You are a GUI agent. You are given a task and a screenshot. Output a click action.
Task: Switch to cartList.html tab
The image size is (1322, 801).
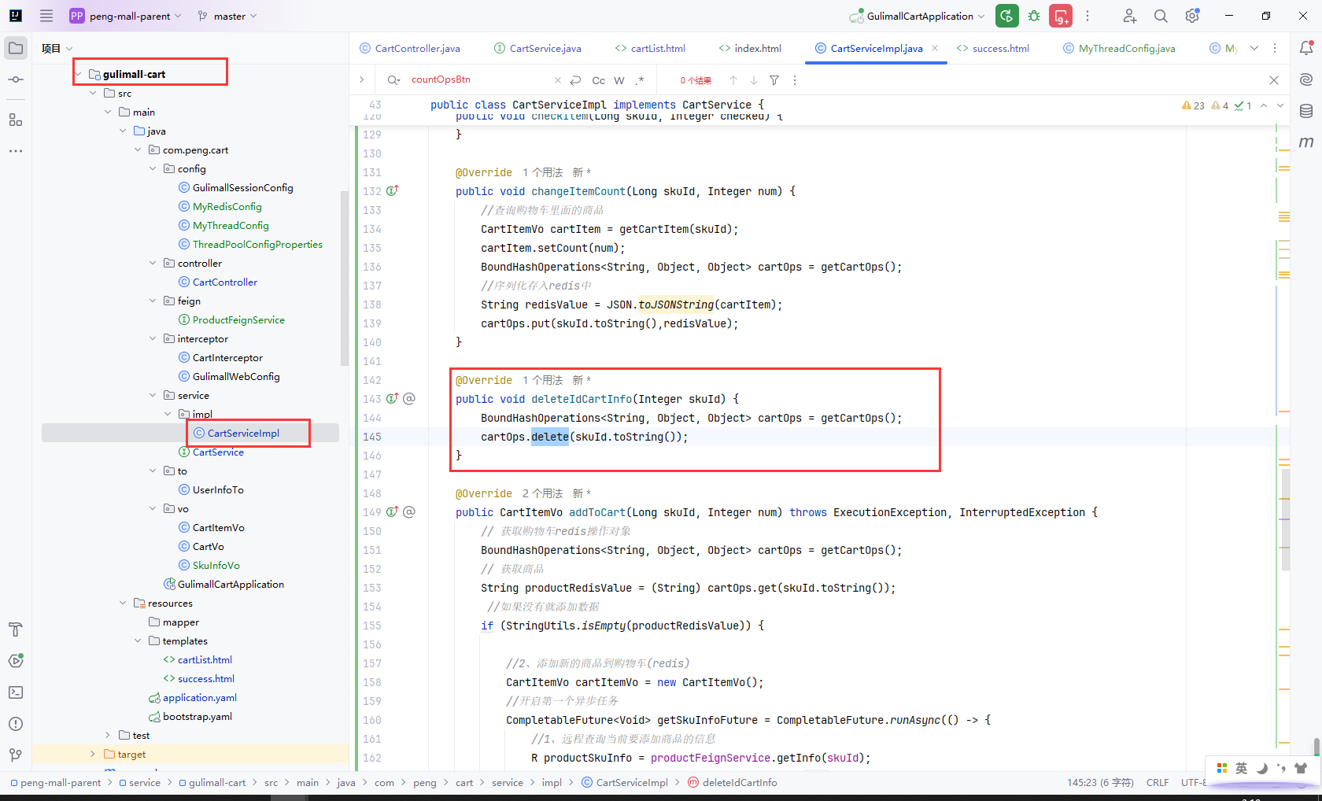(650, 48)
